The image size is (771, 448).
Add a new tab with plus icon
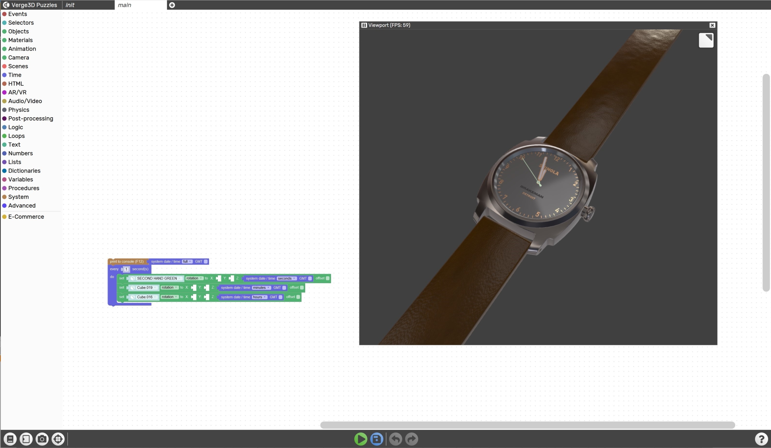[172, 5]
